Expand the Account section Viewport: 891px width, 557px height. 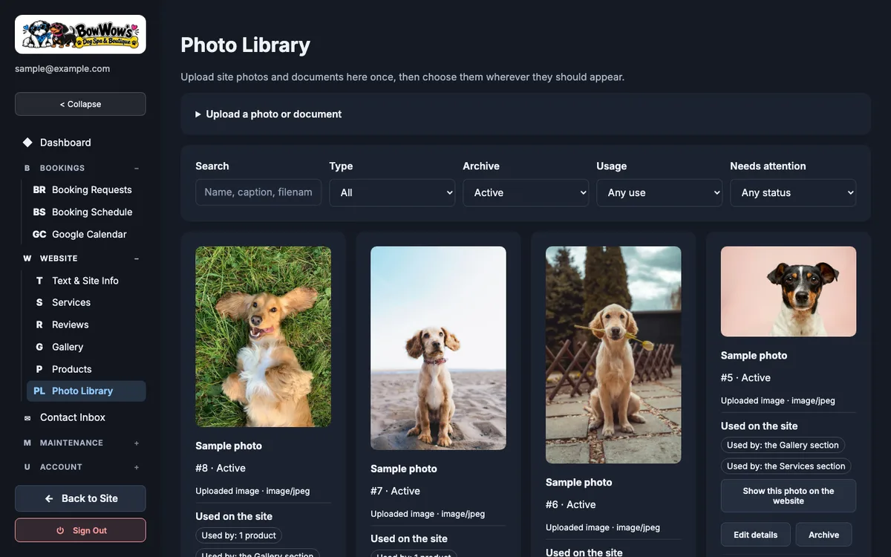[x=137, y=467]
